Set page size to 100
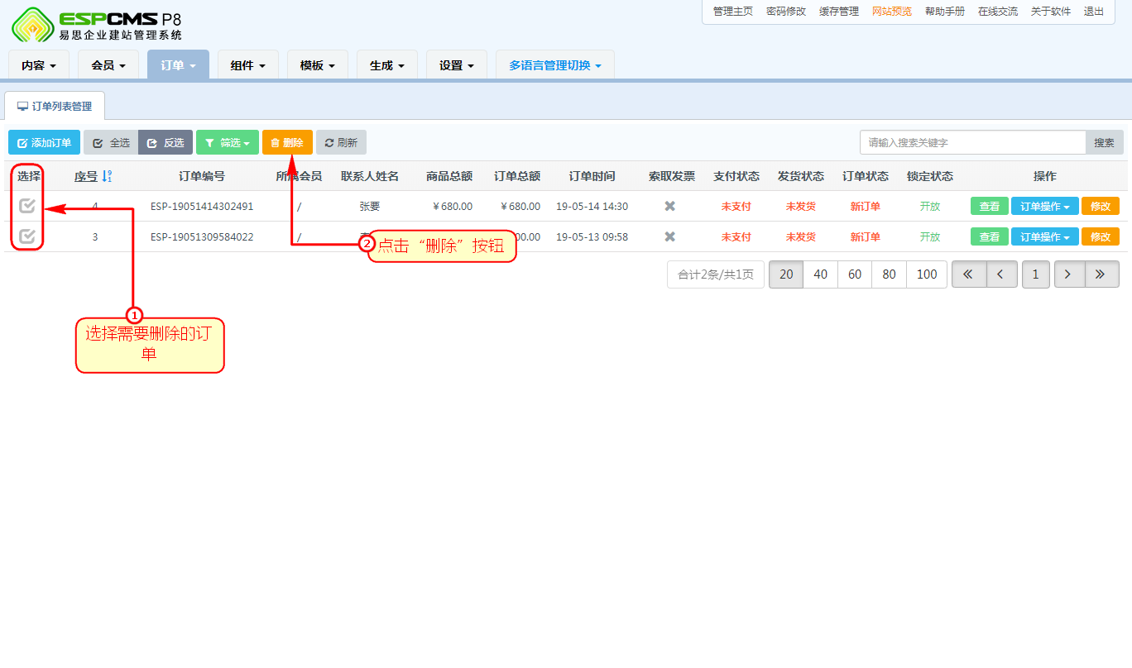The image size is (1132, 668). click(x=927, y=274)
